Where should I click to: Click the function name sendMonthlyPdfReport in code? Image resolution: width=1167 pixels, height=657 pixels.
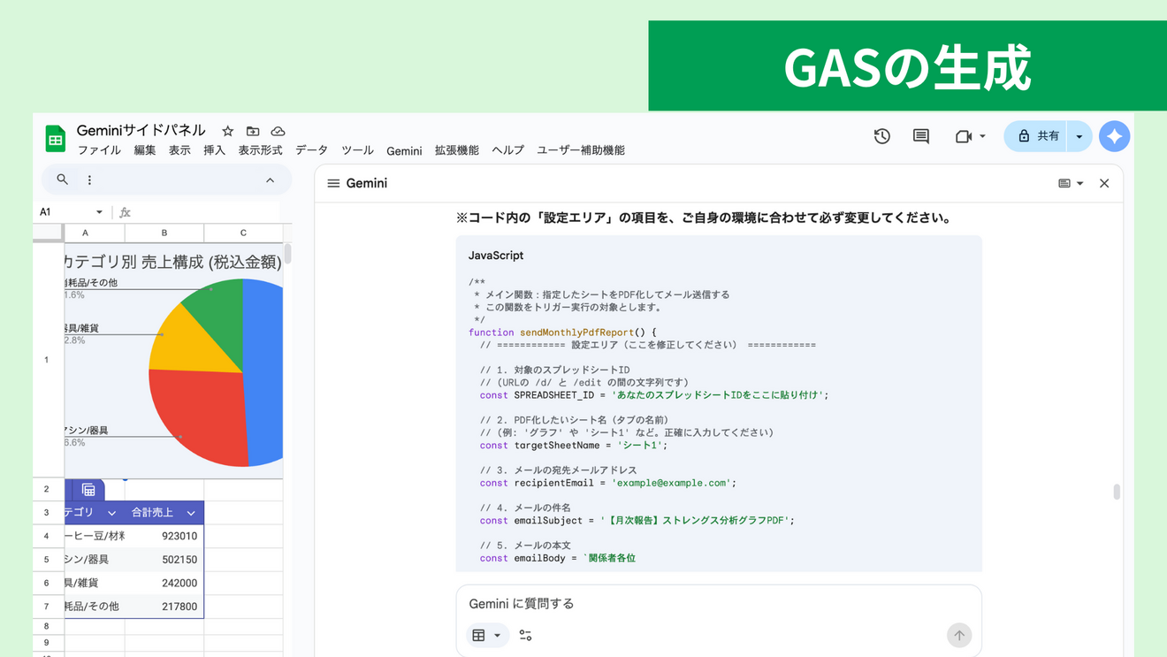tap(576, 332)
